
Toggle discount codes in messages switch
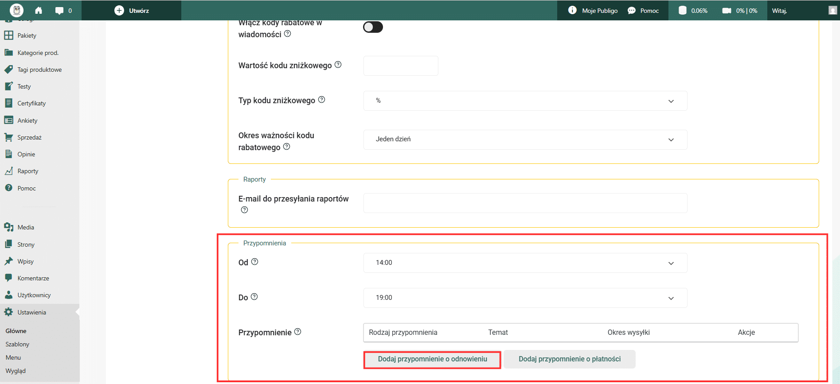373,27
